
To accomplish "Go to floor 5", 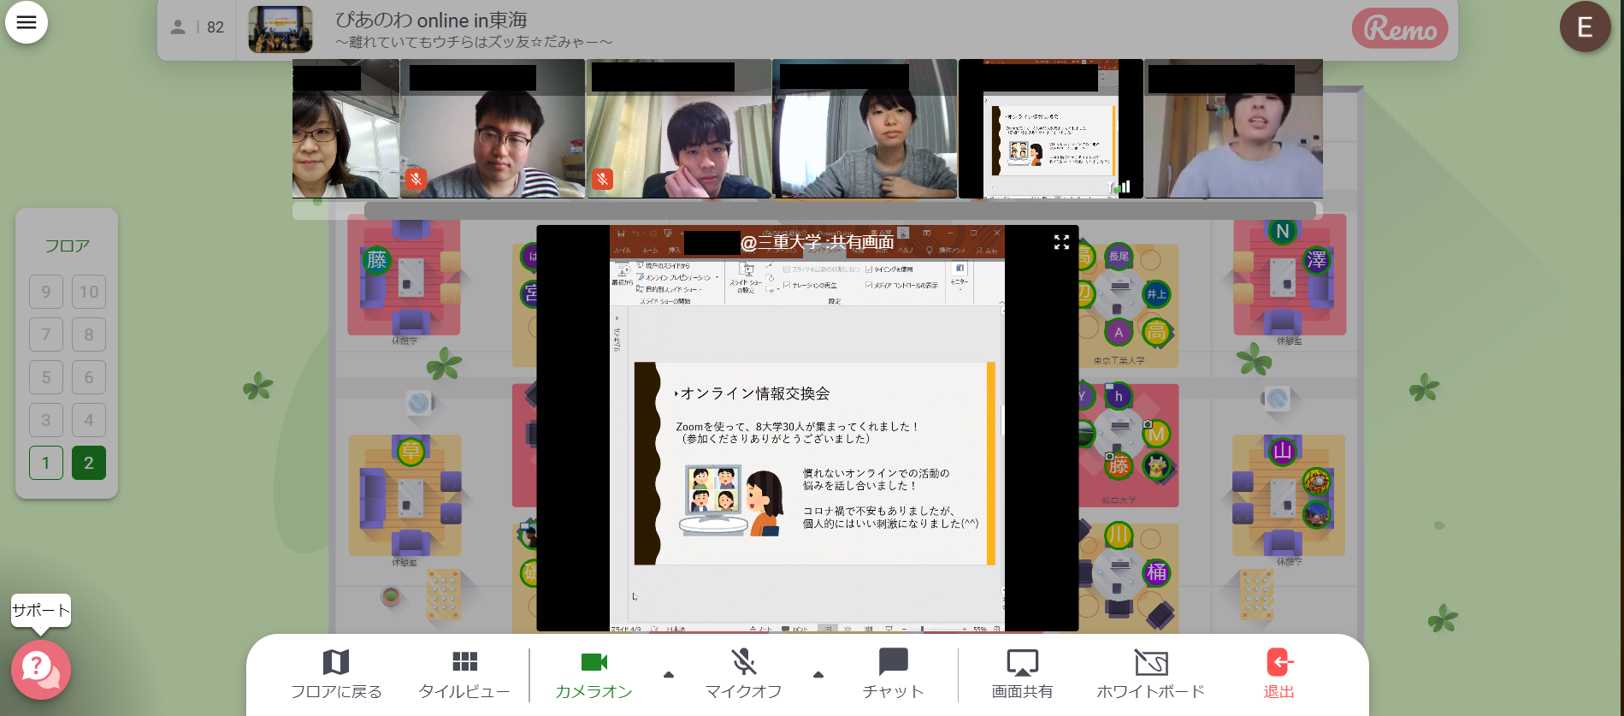I will pyautogui.click(x=46, y=377).
